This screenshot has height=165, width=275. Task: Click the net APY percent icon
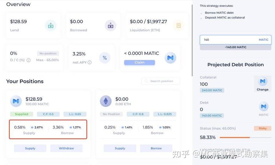105,58
